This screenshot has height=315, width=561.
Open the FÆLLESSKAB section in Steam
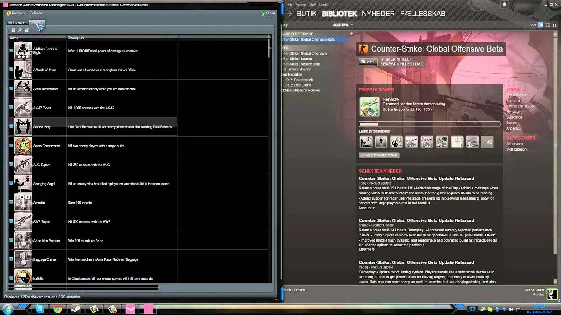tap(423, 14)
